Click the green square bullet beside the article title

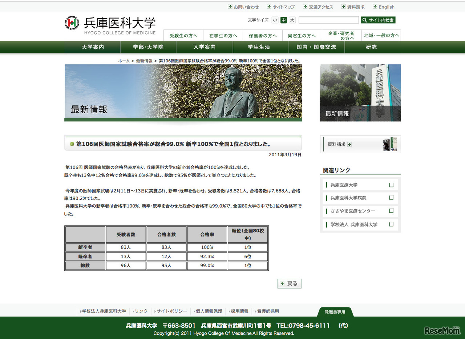click(72, 144)
